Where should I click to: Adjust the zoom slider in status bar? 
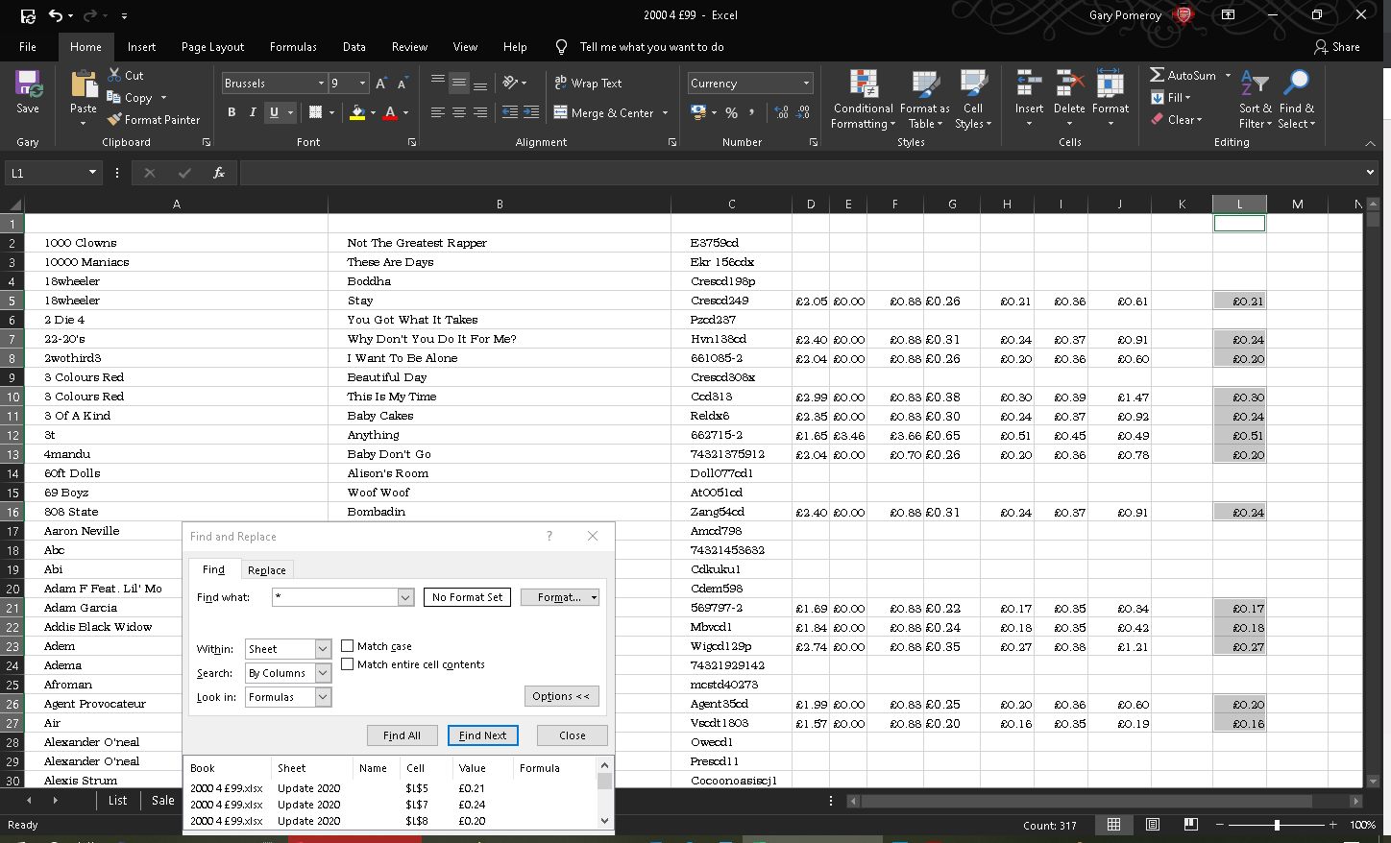click(1277, 825)
